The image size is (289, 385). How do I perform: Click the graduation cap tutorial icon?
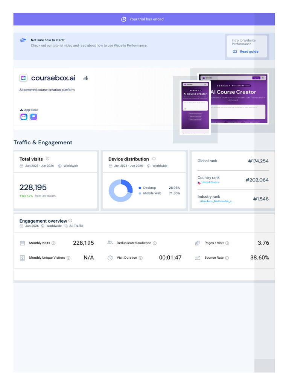coord(23,40)
